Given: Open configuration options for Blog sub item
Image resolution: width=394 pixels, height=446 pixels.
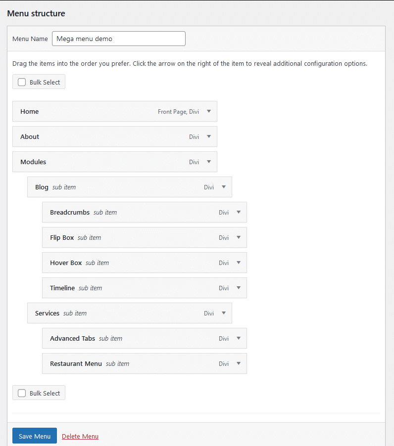Looking at the screenshot, I should pos(224,187).
